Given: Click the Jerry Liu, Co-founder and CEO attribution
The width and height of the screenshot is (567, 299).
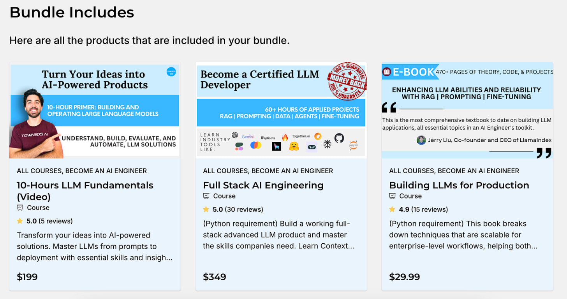Looking at the screenshot, I should [490, 140].
